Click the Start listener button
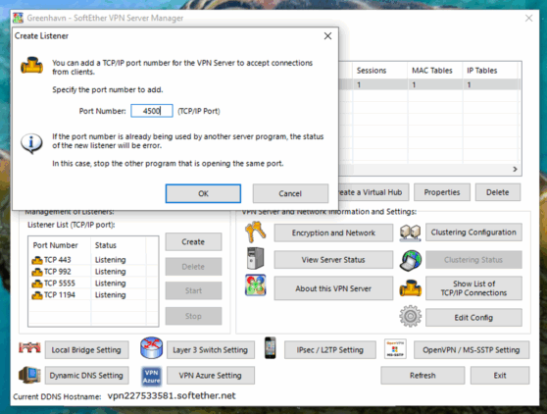 tap(193, 290)
